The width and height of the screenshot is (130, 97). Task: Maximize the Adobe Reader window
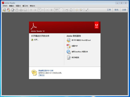(121, 3)
